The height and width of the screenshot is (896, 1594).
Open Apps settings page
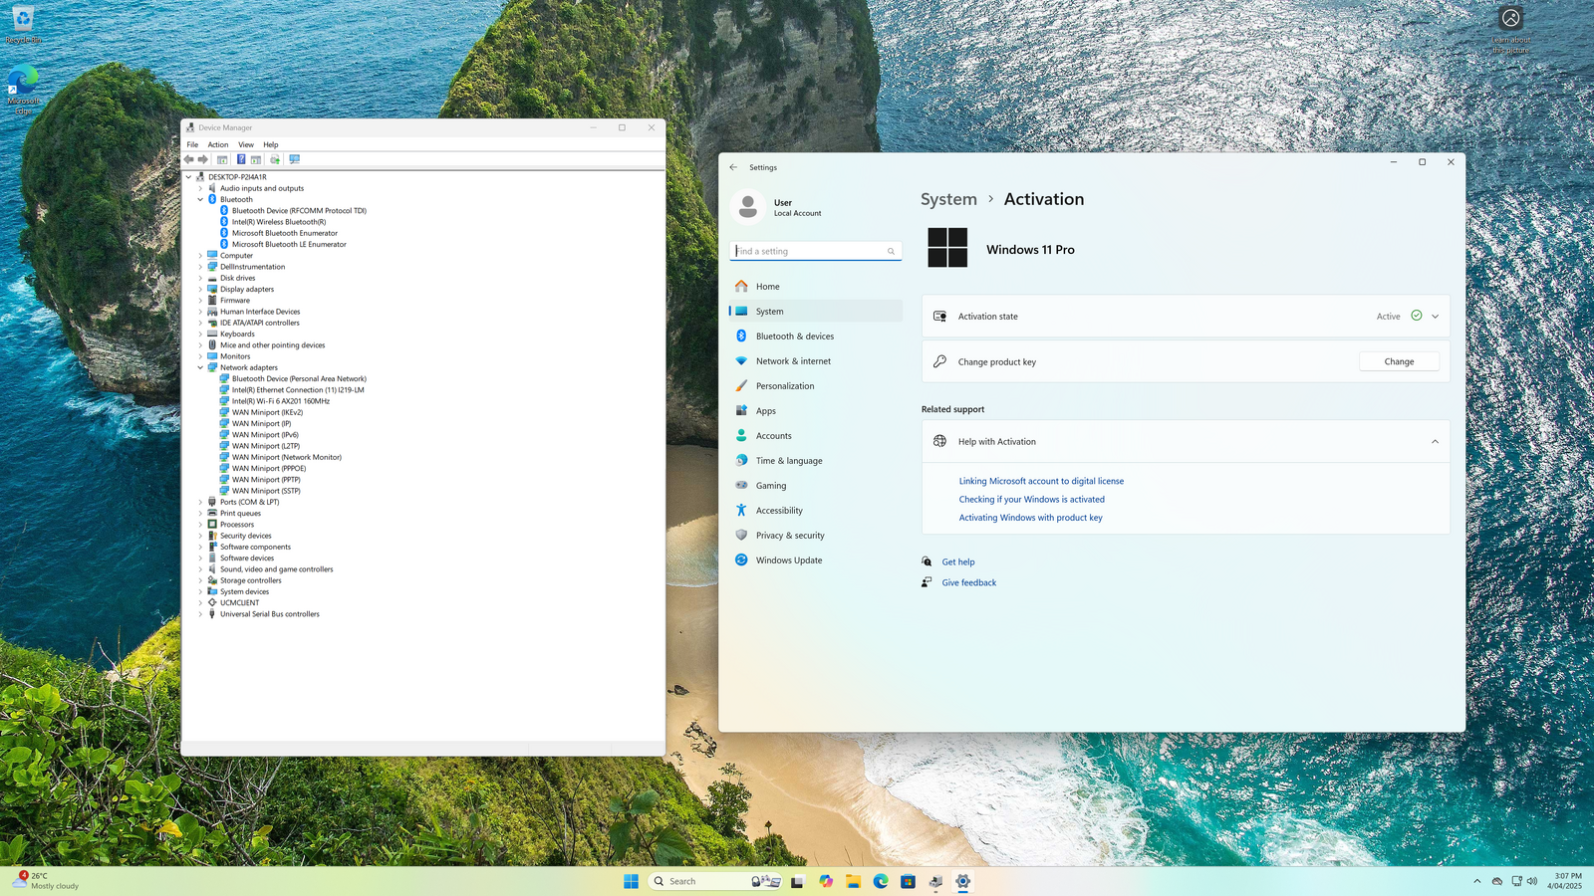pos(816,411)
